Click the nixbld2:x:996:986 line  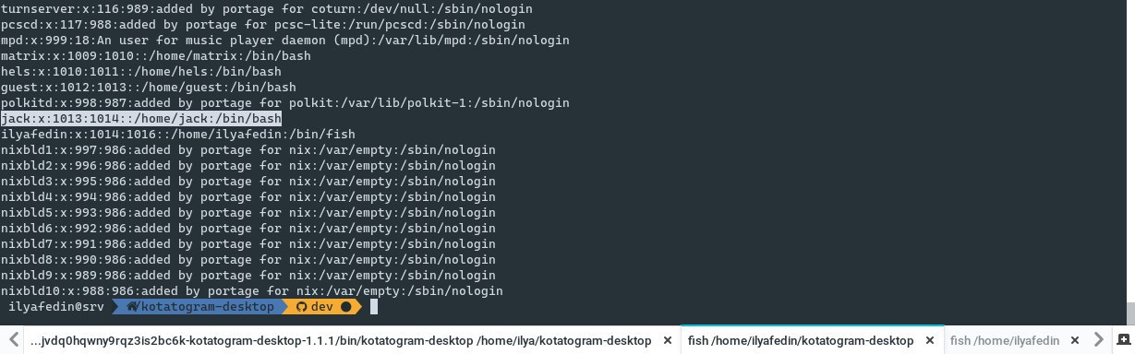(x=248, y=165)
